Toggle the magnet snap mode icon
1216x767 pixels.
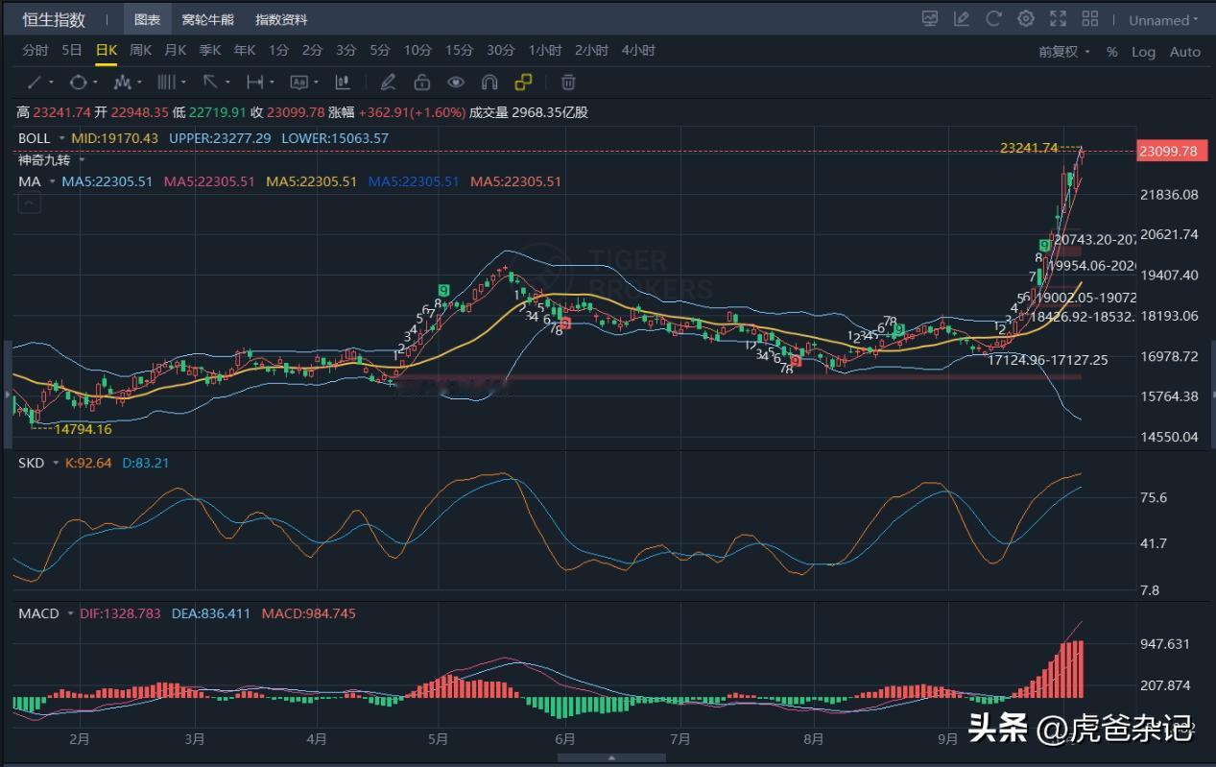(489, 83)
